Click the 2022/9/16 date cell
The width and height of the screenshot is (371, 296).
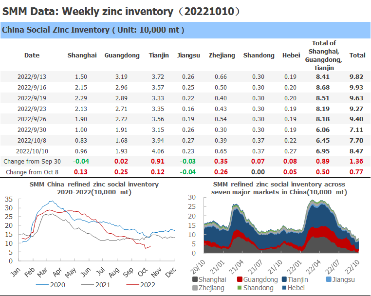32,88
